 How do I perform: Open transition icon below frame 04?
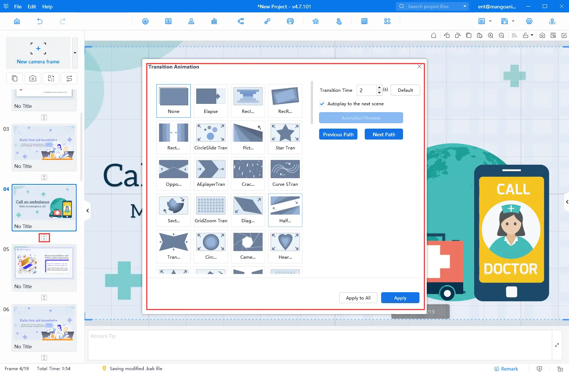pyautogui.click(x=44, y=238)
